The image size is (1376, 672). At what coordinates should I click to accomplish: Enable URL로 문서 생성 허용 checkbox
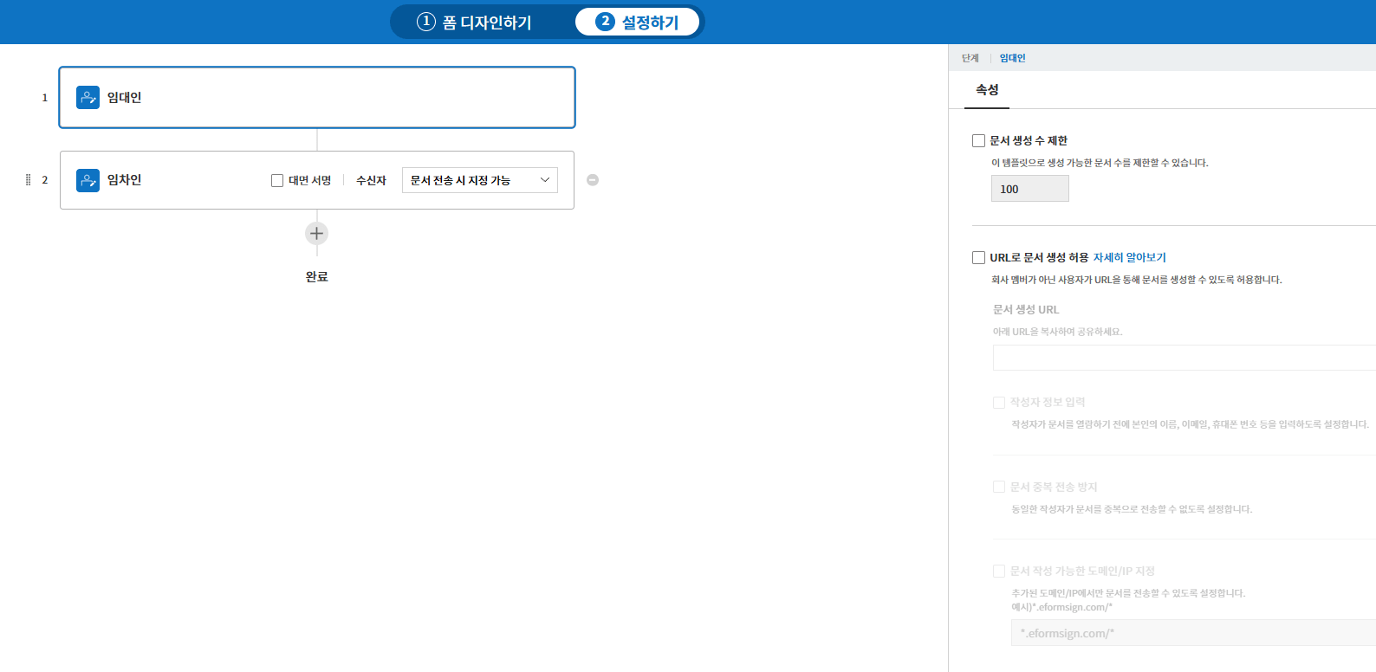click(x=978, y=257)
